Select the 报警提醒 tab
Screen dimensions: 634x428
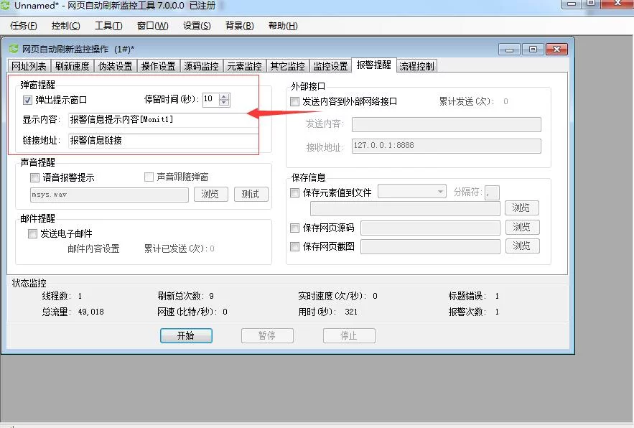click(373, 65)
